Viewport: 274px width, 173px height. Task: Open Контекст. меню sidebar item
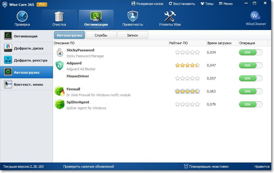coord(26,84)
